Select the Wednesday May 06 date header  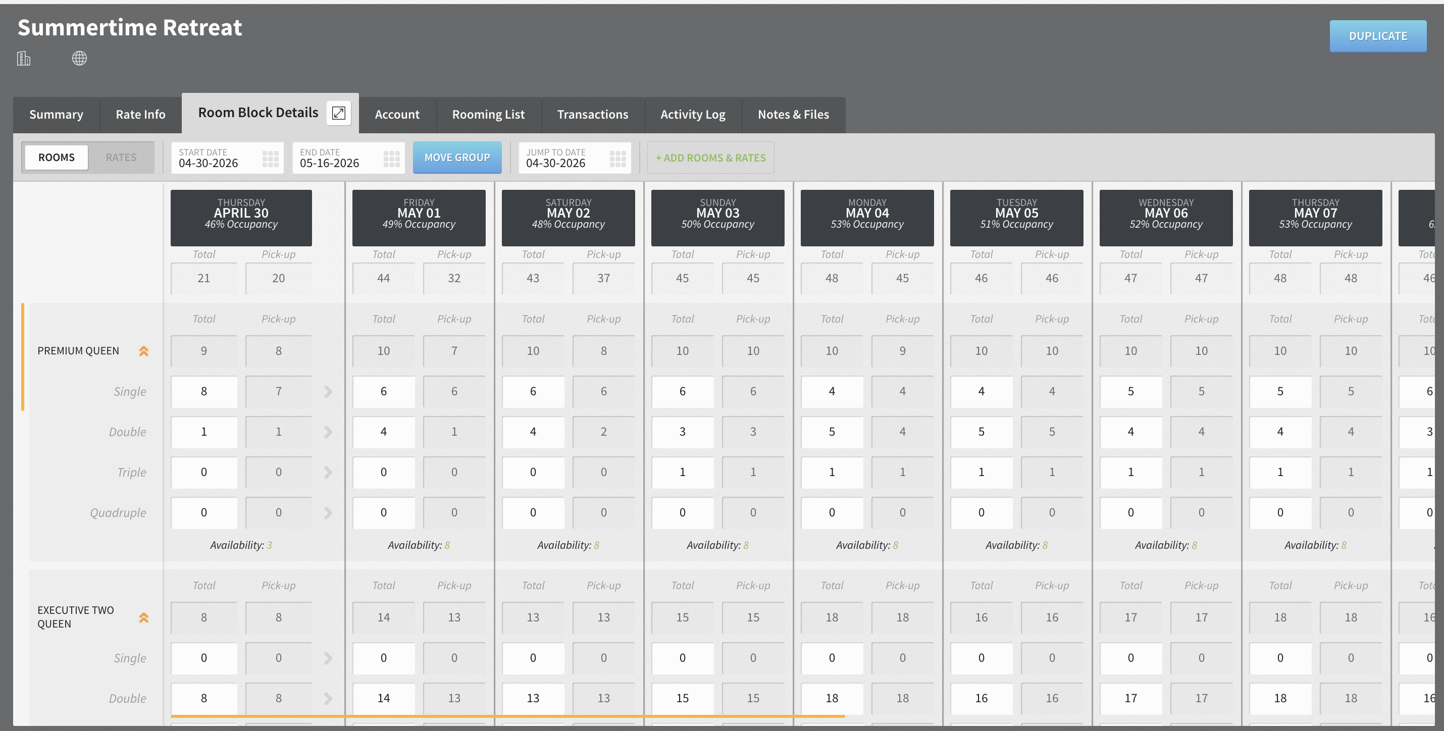pyautogui.click(x=1166, y=218)
